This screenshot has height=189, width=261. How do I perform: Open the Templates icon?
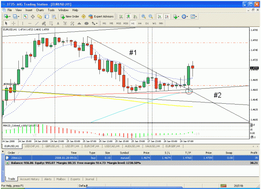pos(193,16)
